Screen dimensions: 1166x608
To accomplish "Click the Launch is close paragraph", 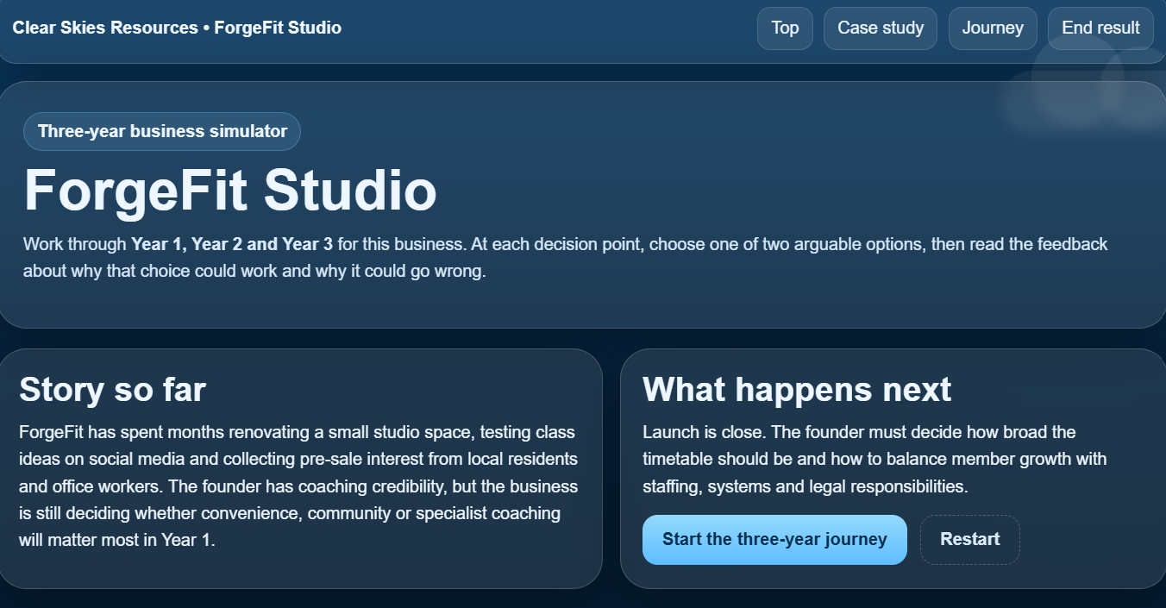I will tap(858, 432).
